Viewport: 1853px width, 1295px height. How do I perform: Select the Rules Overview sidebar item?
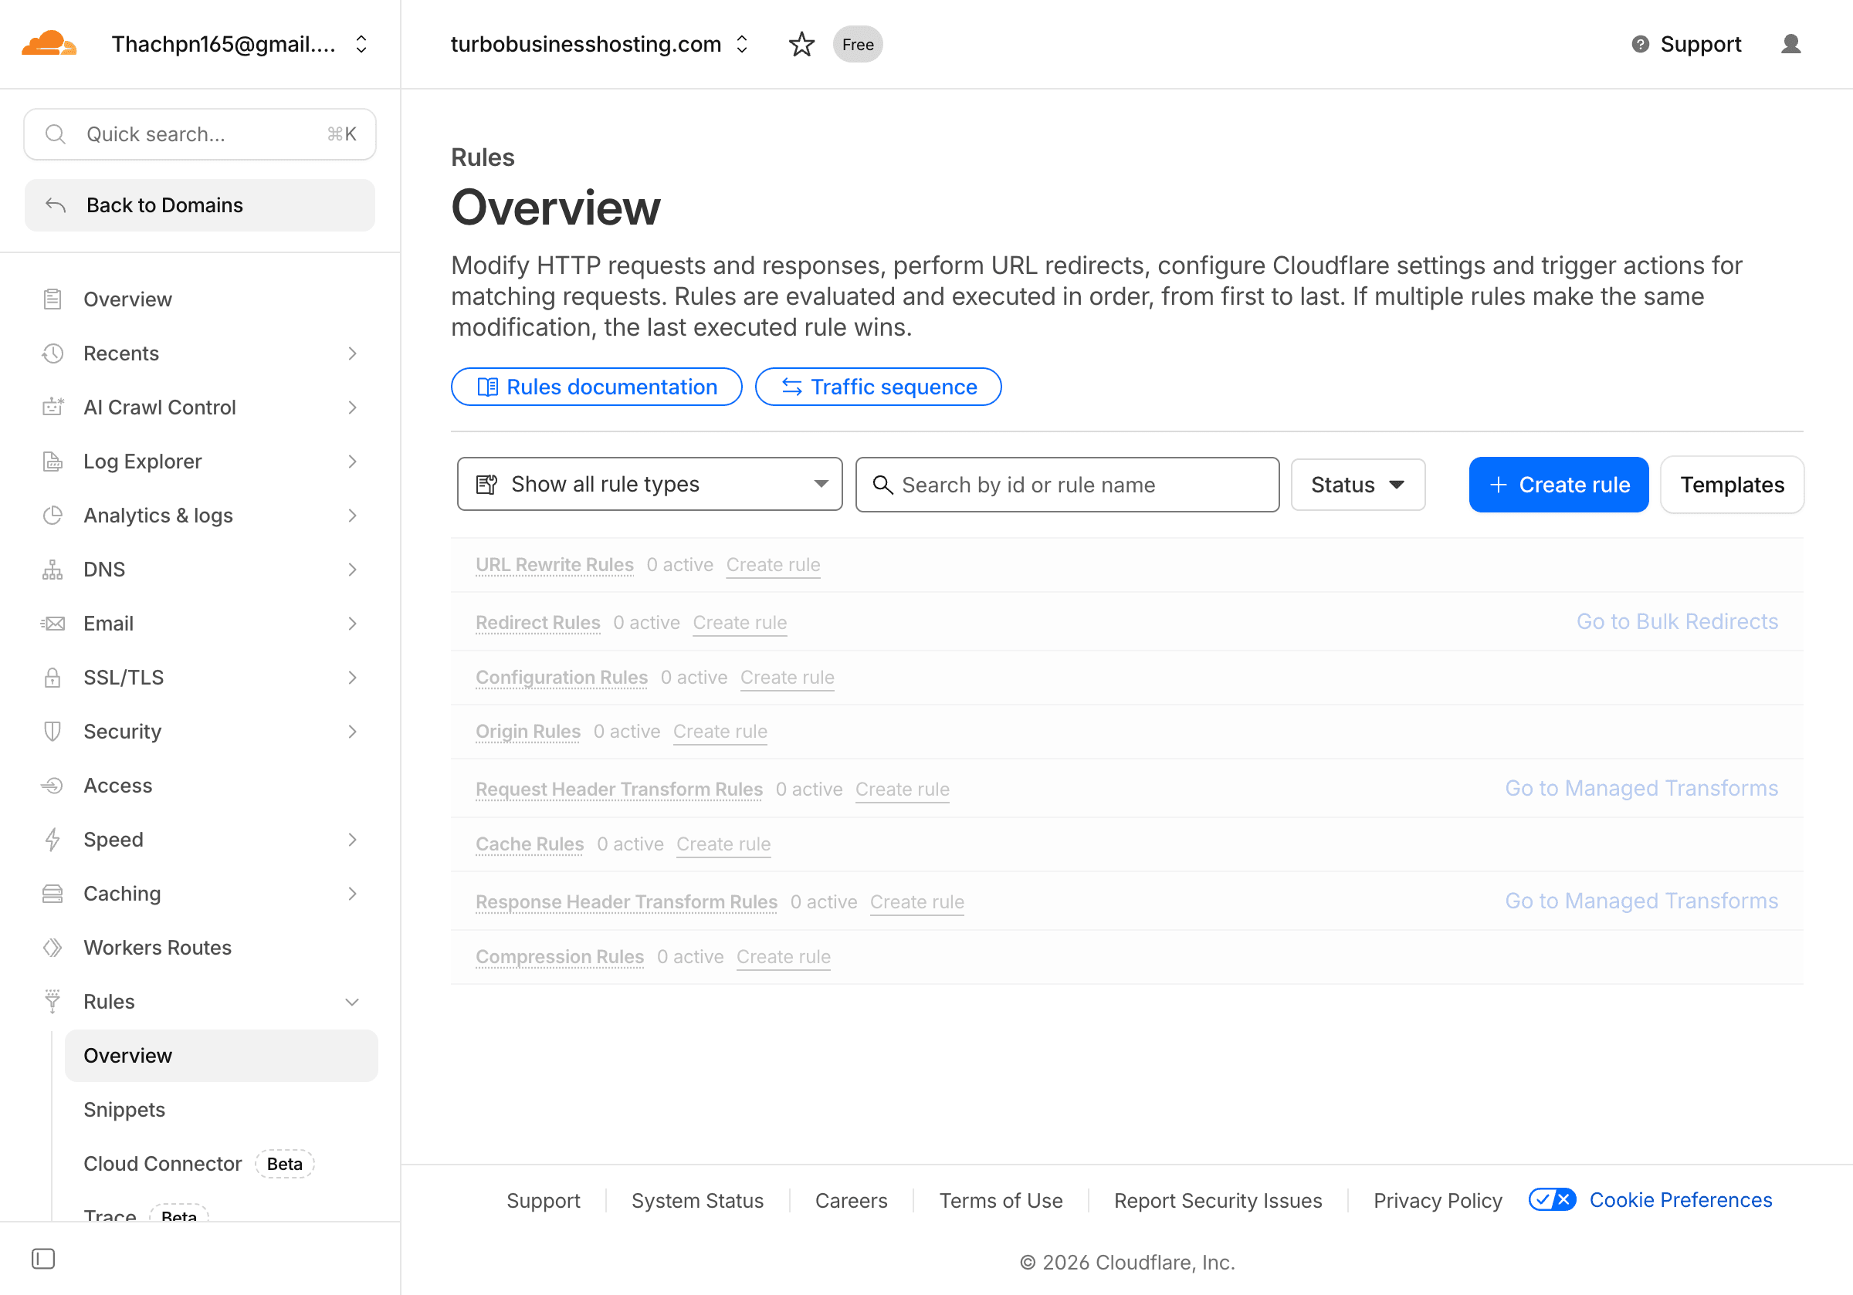point(221,1057)
